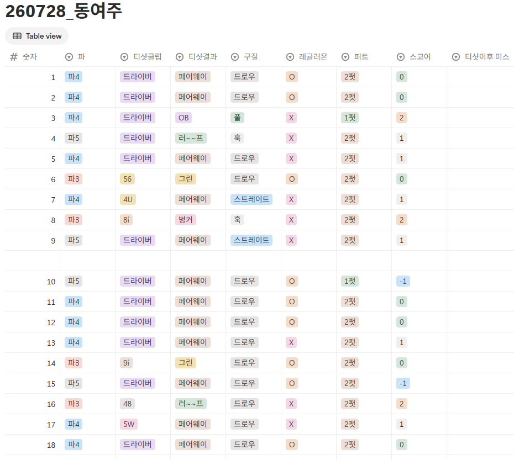Click the score 1 tag in row 17
This screenshot has width=514, height=460.
click(402, 424)
